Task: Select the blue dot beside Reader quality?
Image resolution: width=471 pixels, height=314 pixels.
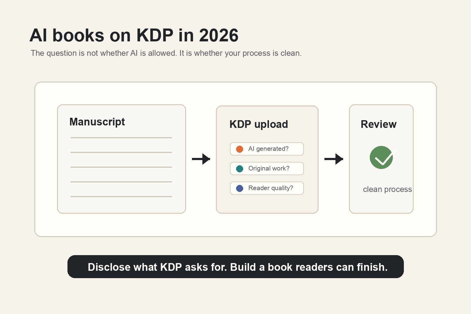Action: [x=239, y=188]
